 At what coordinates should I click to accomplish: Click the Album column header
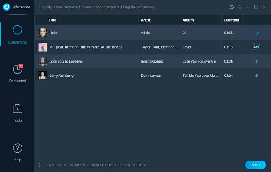click(x=188, y=20)
